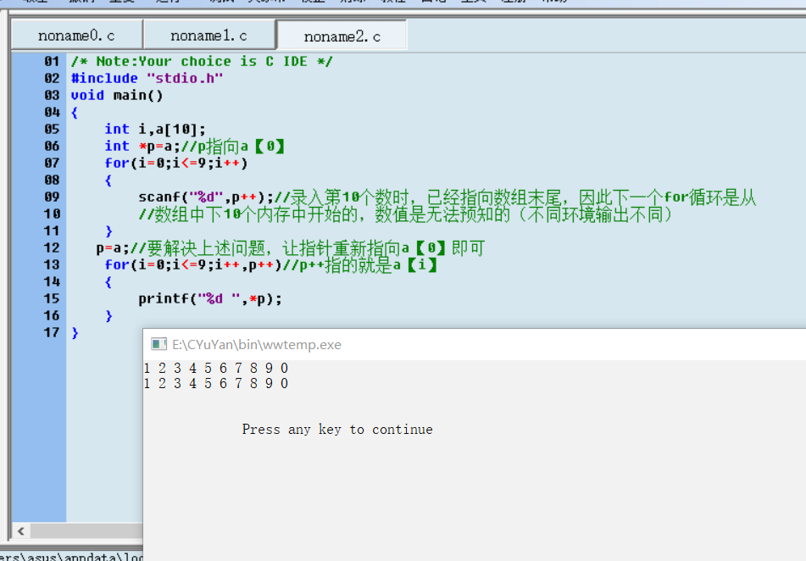Click the opening brace on line 04
Viewport: 806px width, 561px height.
coord(75,112)
